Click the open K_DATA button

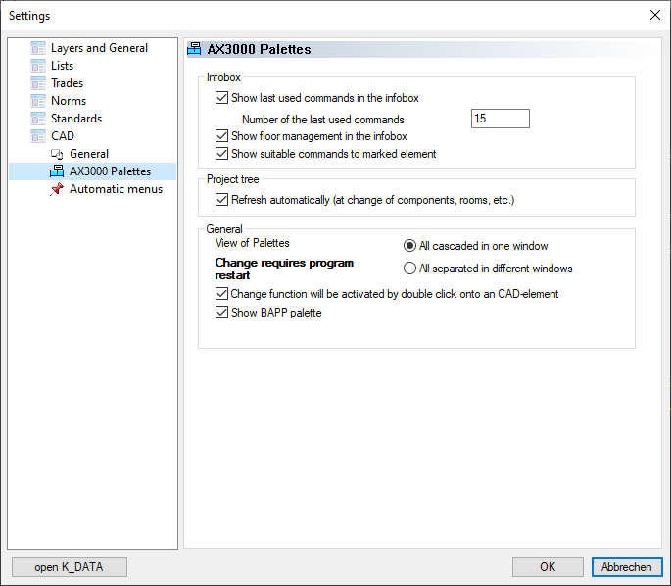pos(70,567)
